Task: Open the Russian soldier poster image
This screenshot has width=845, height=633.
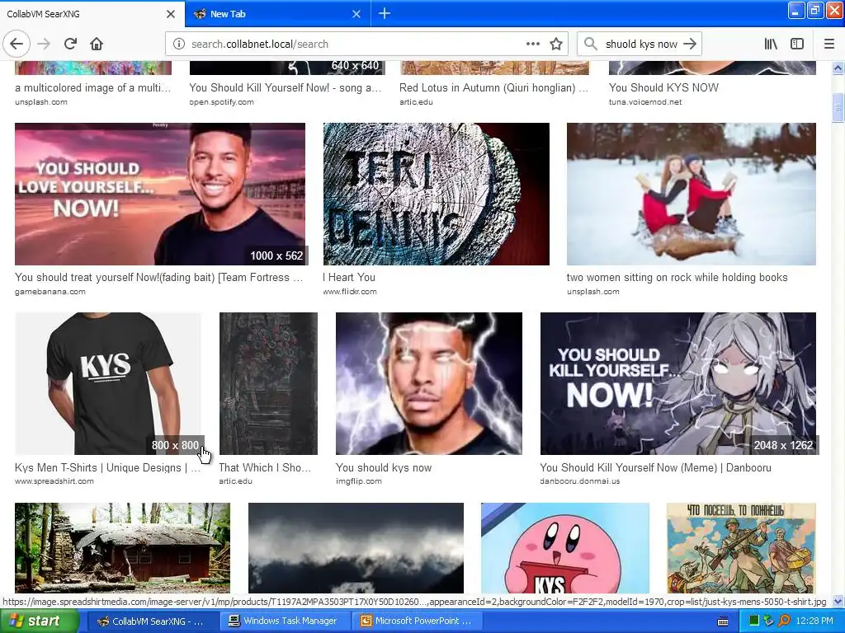Action: [x=741, y=548]
